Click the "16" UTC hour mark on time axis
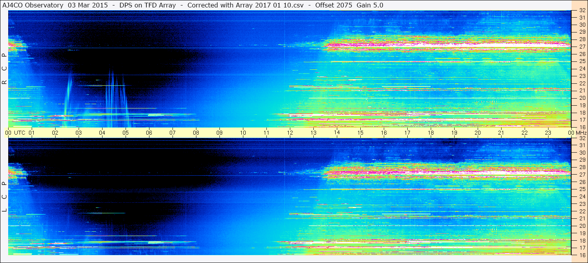The image size is (588, 263). (384, 133)
